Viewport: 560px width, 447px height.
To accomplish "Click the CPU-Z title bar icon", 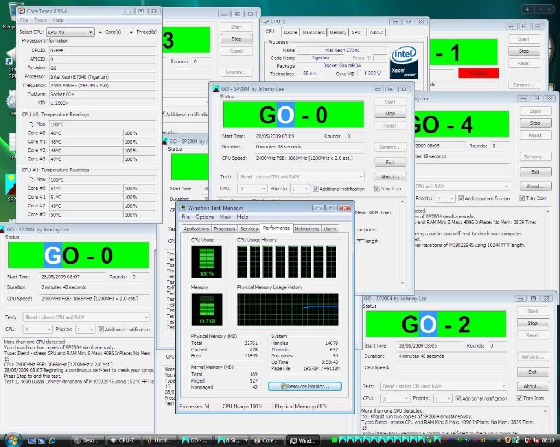I will [x=265, y=21].
